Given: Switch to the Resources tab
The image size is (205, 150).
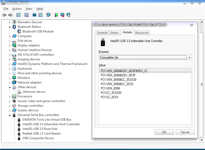Looking at the screenshot, I should tap(142, 33).
